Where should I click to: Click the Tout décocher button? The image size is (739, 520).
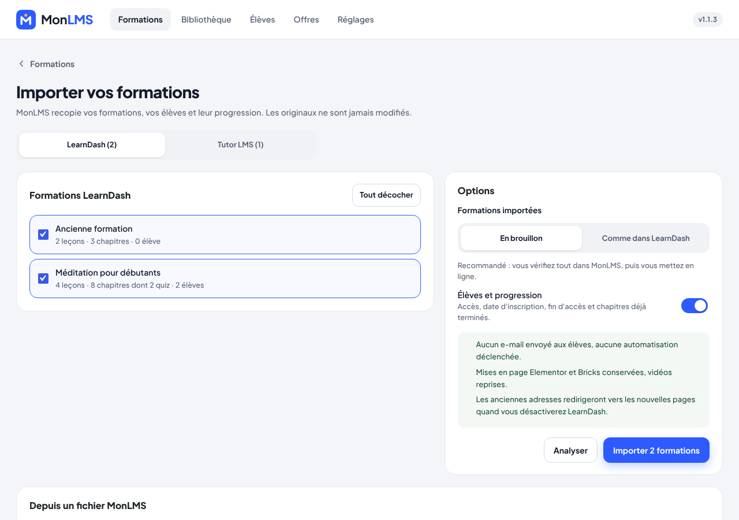(386, 195)
